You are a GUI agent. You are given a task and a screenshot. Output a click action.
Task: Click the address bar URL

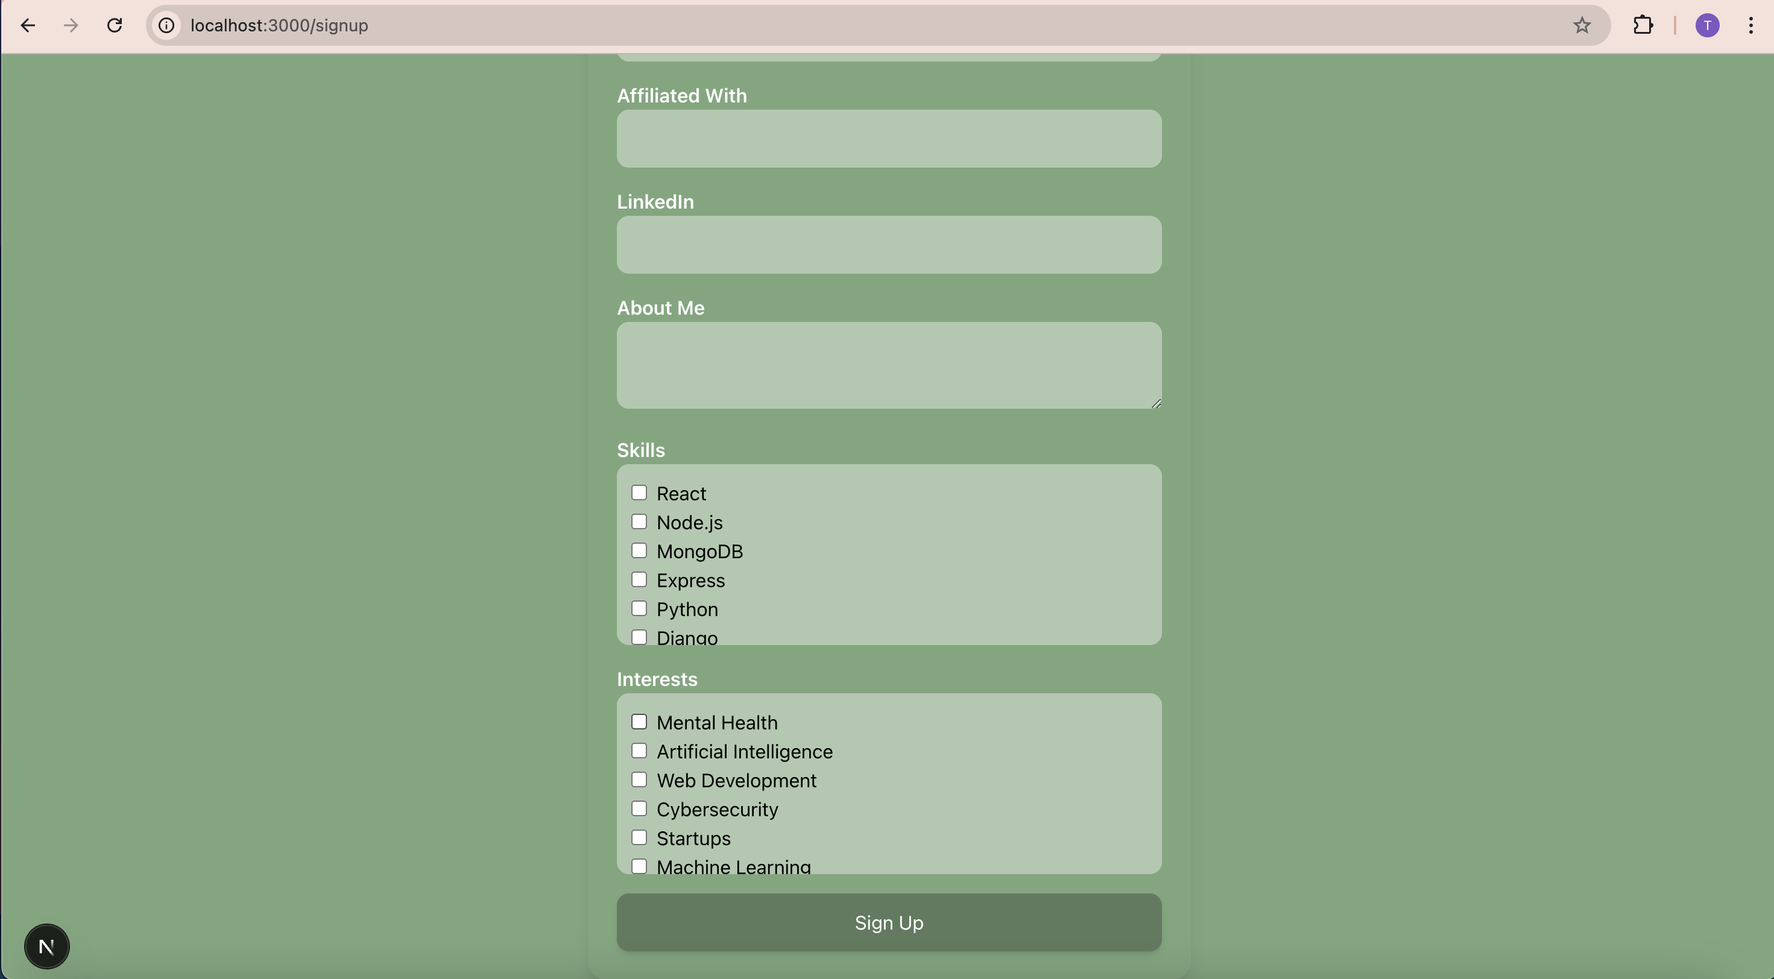(279, 25)
